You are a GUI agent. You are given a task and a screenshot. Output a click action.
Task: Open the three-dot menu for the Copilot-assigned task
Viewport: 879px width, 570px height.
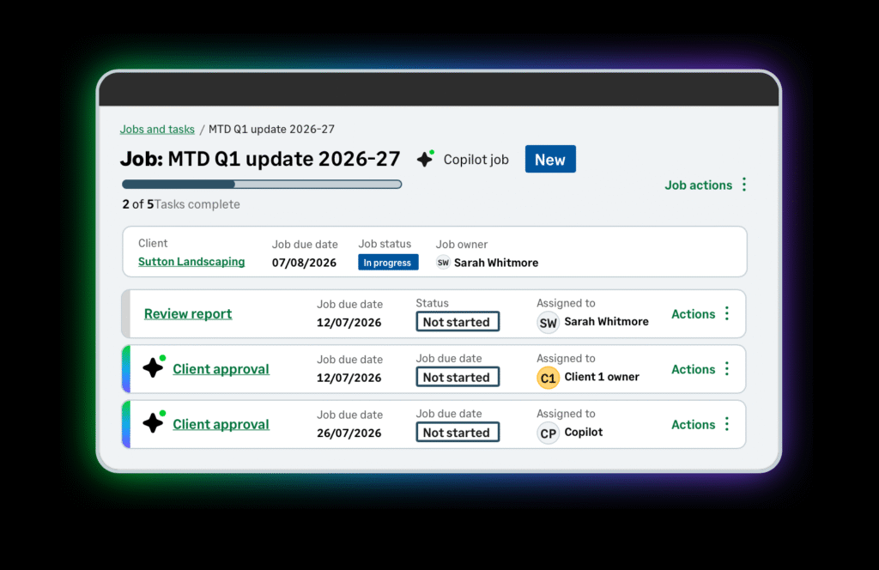(727, 424)
